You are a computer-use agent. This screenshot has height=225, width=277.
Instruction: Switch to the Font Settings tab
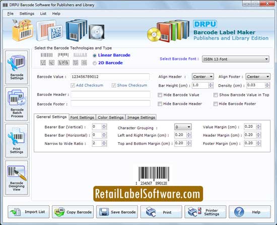(x=82, y=118)
